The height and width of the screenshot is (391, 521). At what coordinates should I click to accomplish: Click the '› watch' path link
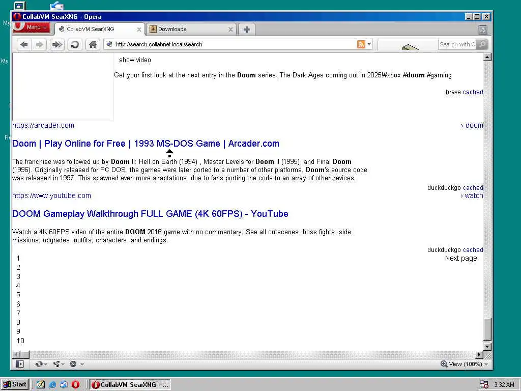(472, 195)
